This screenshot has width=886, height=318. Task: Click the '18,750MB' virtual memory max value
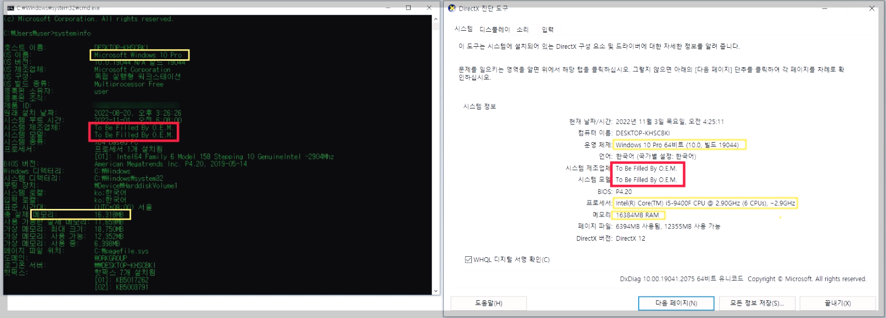(x=109, y=229)
